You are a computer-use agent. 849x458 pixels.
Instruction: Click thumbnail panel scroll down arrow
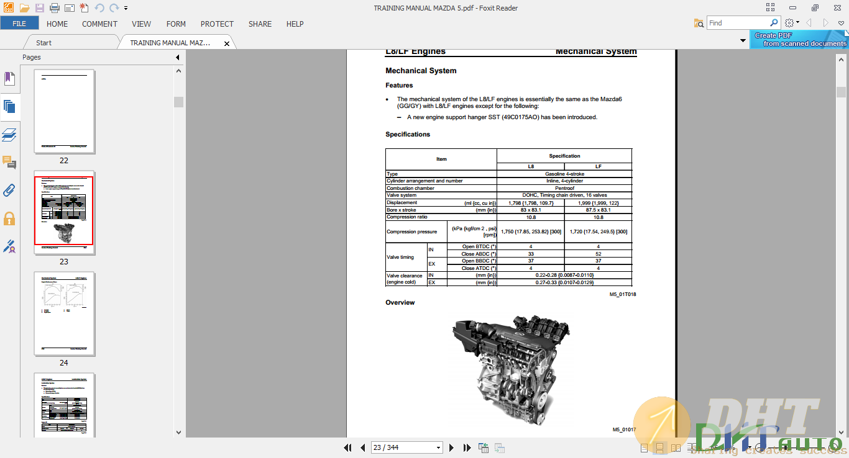tap(179, 433)
